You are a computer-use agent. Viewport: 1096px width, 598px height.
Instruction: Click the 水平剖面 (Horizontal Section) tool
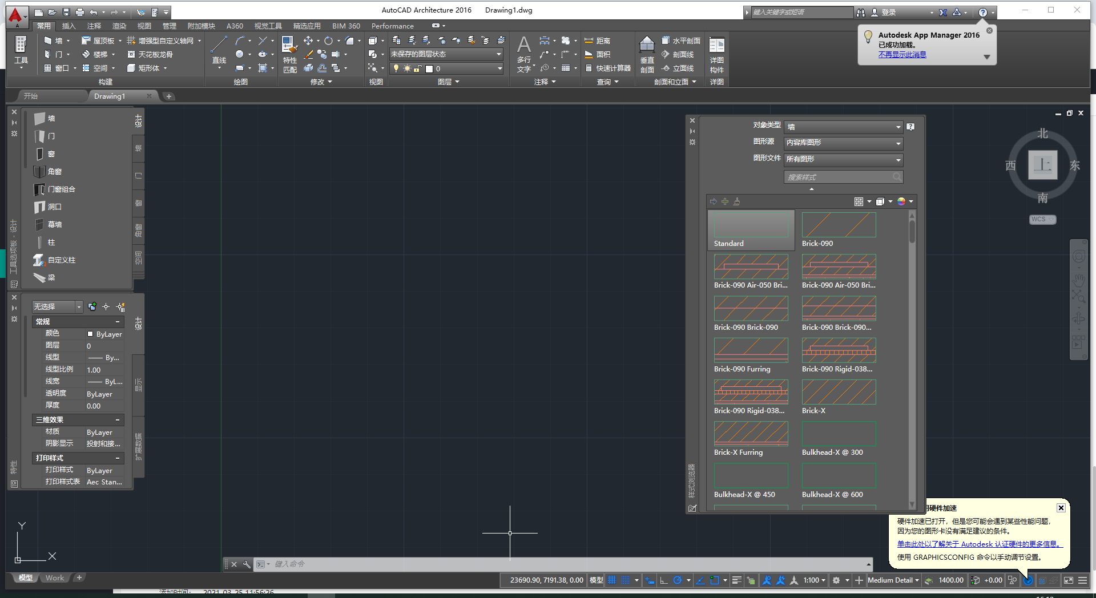(681, 41)
